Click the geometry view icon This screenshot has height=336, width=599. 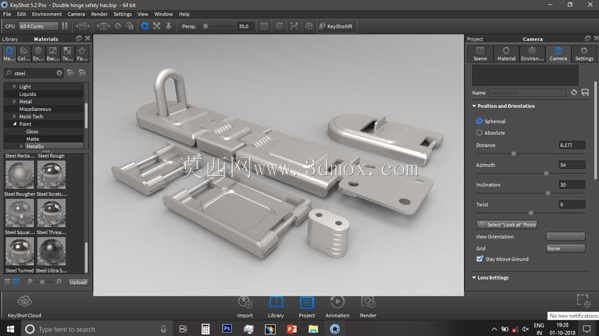coord(294,26)
